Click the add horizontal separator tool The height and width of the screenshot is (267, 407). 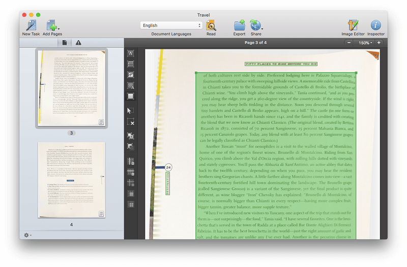pyautogui.click(x=131, y=172)
